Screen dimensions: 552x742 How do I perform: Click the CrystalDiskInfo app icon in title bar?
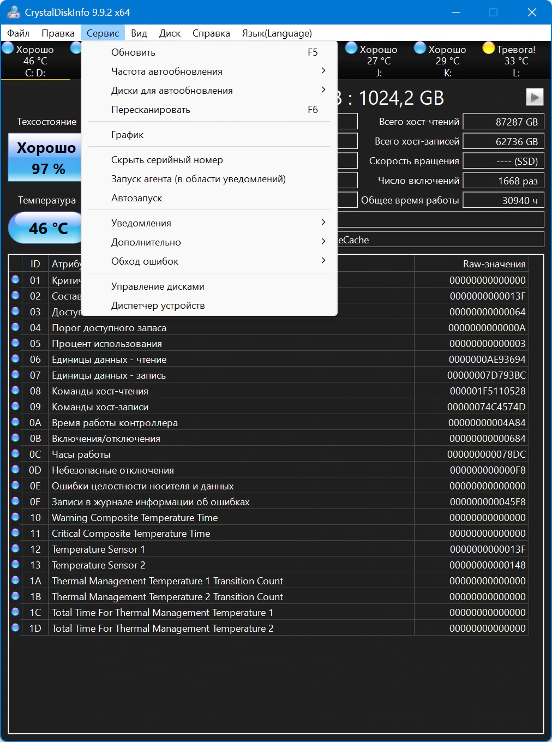(x=13, y=12)
